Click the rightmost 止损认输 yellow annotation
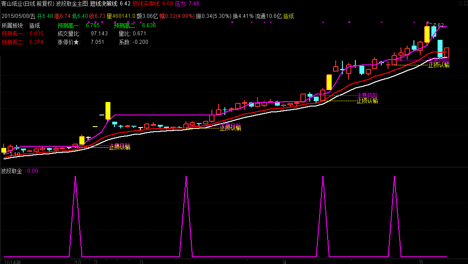This screenshot has height=264, width=468. [x=438, y=65]
